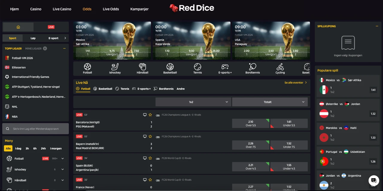The width and height of the screenshot is (383, 191).
Task: Open live stream icon for Barcelona match
Action: pos(145,115)
